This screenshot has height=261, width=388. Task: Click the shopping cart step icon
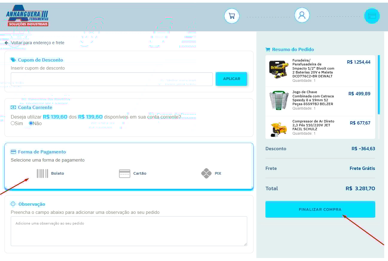tap(232, 16)
